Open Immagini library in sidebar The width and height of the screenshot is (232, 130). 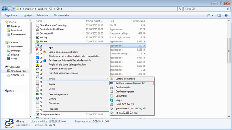(x=16, y=51)
